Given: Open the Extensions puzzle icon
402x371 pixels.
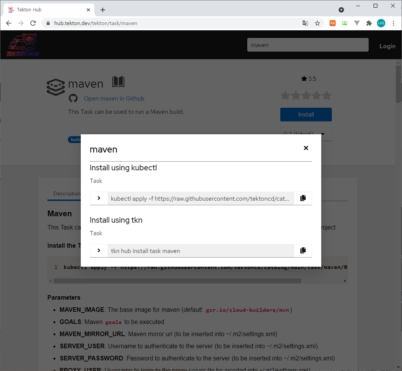Looking at the screenshot, I should coord(369,24).
